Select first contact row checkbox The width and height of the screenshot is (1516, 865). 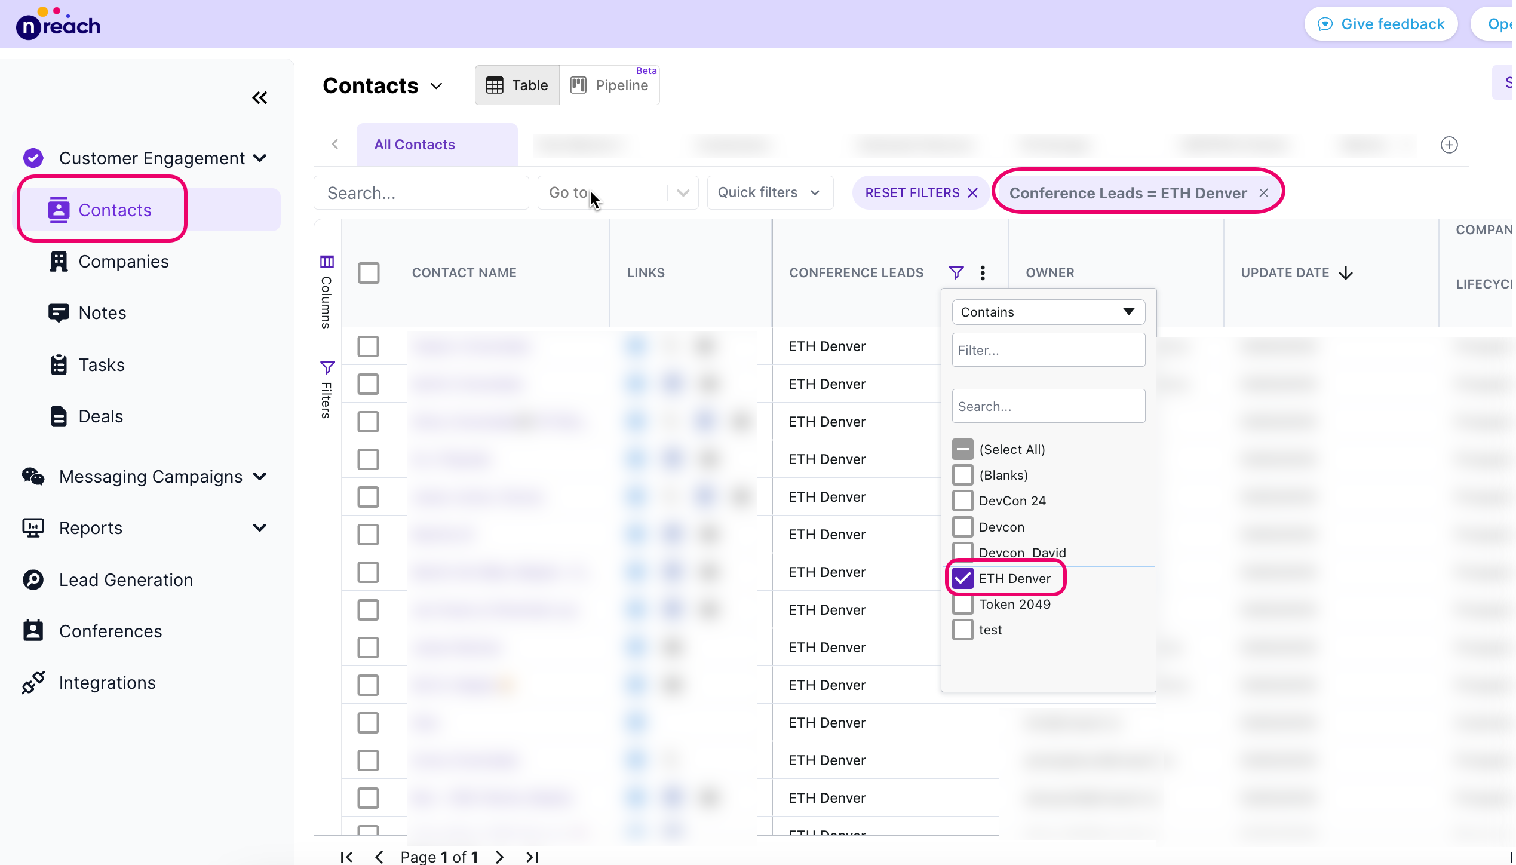point(368,346)
